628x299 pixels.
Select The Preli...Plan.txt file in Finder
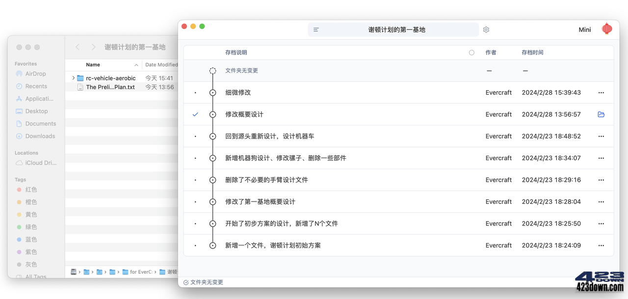110,87
